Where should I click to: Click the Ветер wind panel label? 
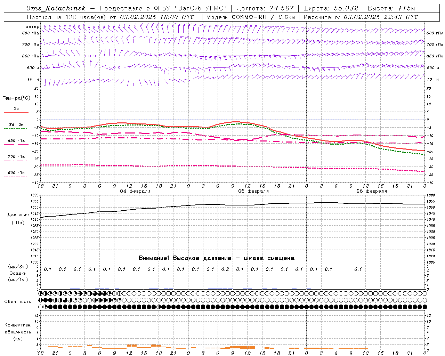click(32, 26)
